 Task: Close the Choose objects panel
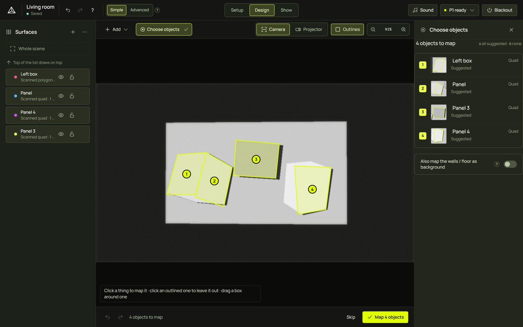pyautogui.click(x=511, y=30)
